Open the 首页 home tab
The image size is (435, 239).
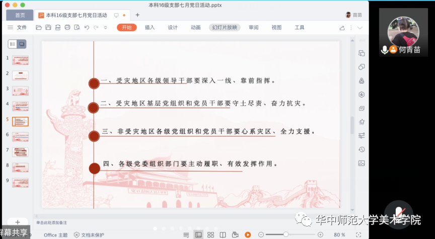click(x=20, y=15)
